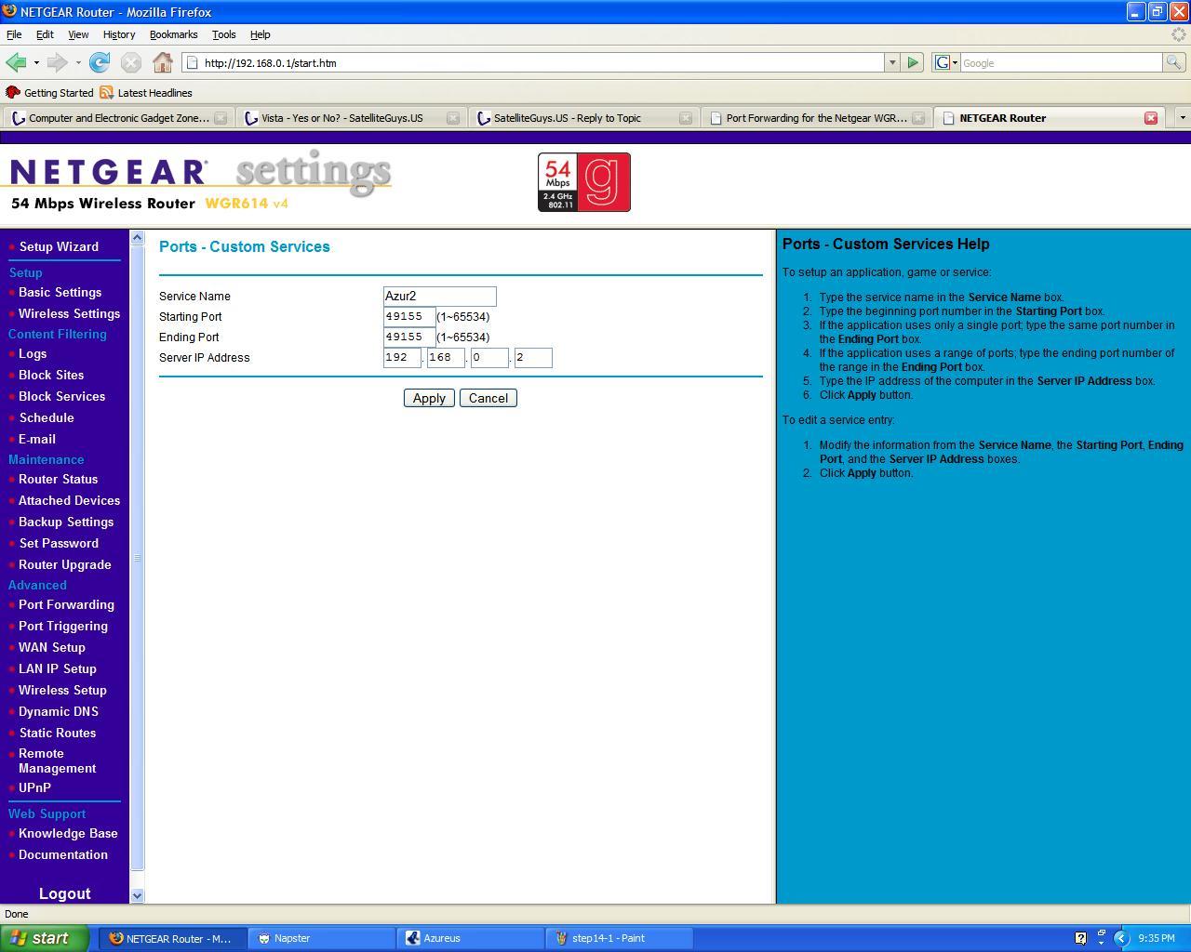Open Port Forwarding link
The height and width of the screenshot is (952, 1191).
tap(66, 604)
